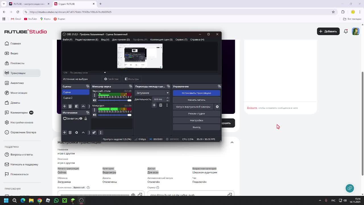Open OBS Док-панели menu
The image size is (364, 205).
pyautogui.click(x=121, y=40)
